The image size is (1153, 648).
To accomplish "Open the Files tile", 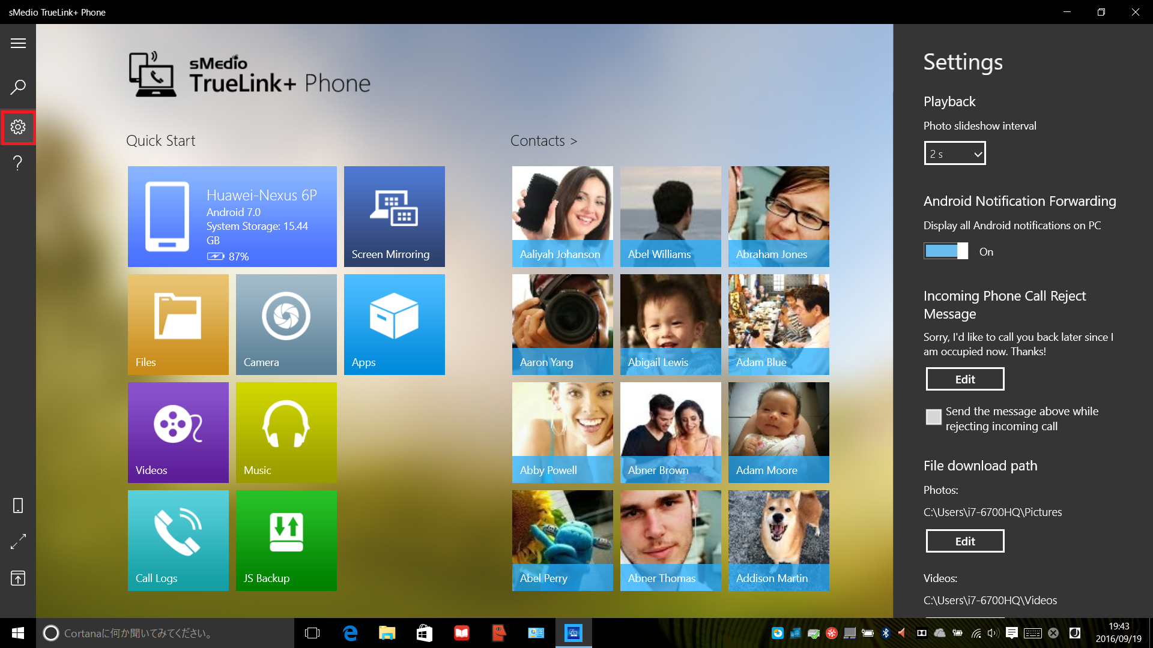I will click(x=178, y=325).
